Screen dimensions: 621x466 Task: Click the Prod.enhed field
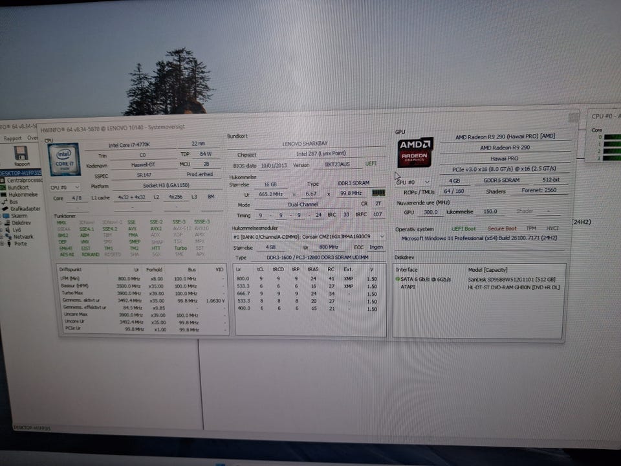[x=200, y=174]
